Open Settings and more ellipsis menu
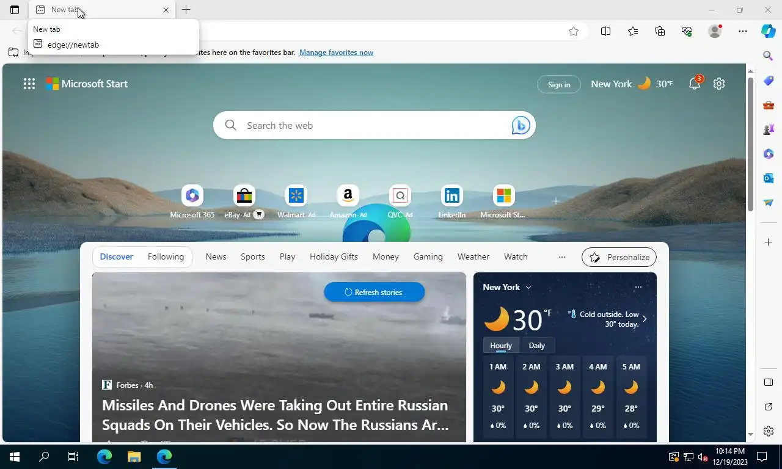The image size is (782, 469). [x=742, y=31]
